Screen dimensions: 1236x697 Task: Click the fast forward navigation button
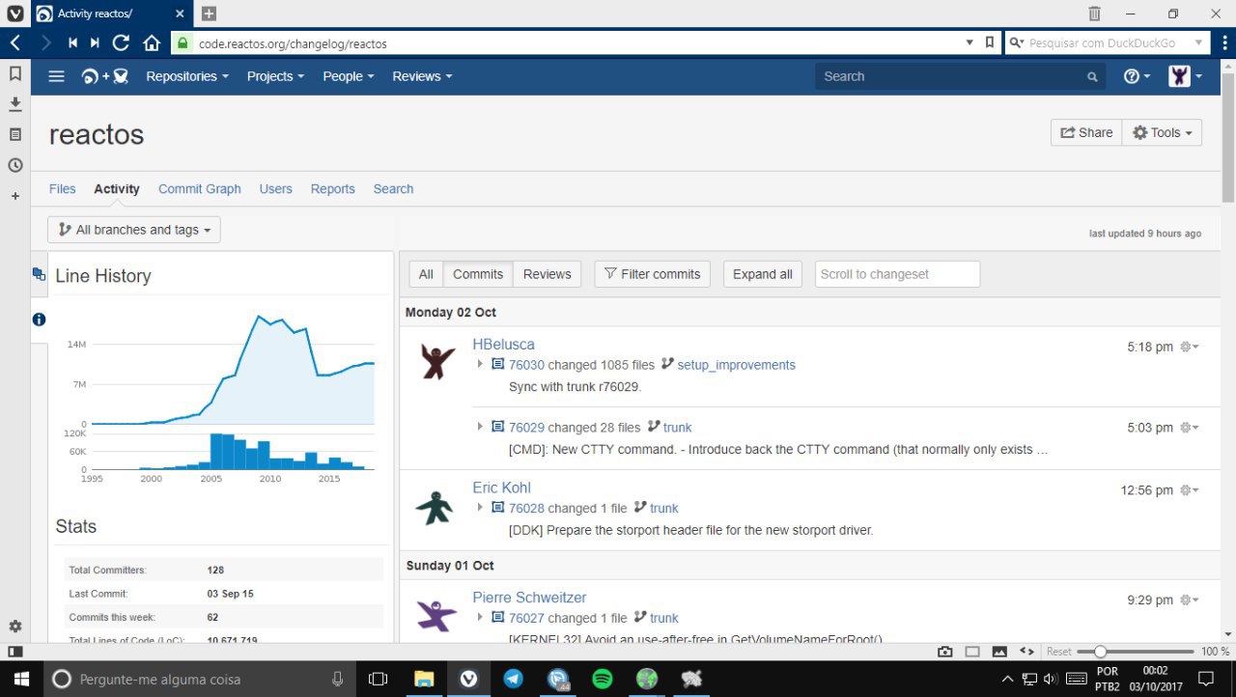(95, 42)
